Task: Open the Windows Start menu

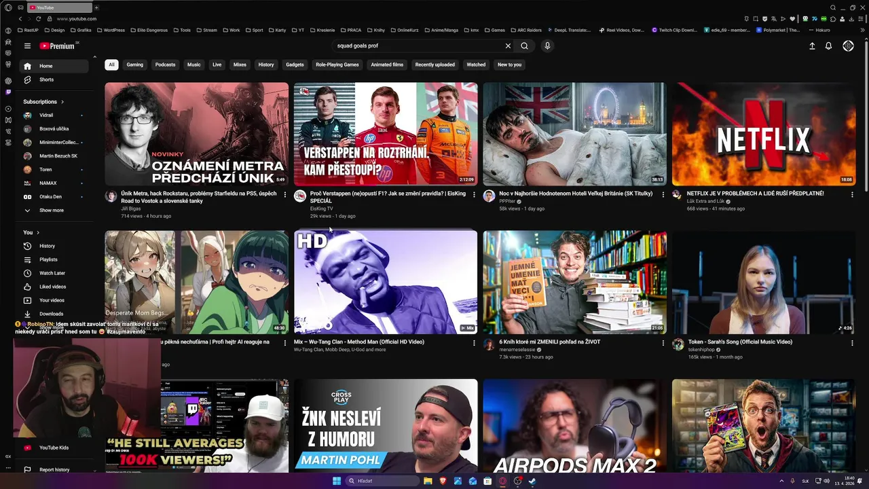Action: coord(336,481)
